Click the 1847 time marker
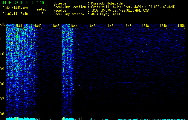The image size is (188, 120). [x=128, y=26]
